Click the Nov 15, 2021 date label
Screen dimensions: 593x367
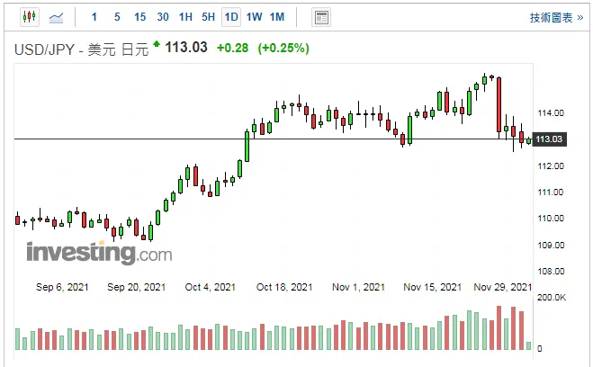(x=432, y=287)
